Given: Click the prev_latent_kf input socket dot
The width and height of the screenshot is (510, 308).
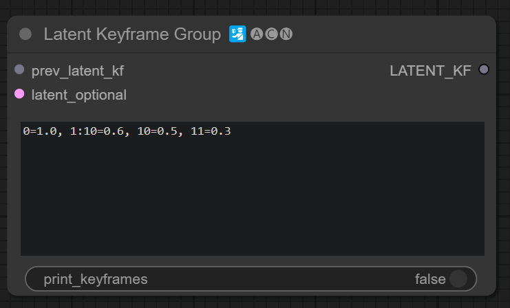Looking at the screenshot, I should click(x=19, y=69).
